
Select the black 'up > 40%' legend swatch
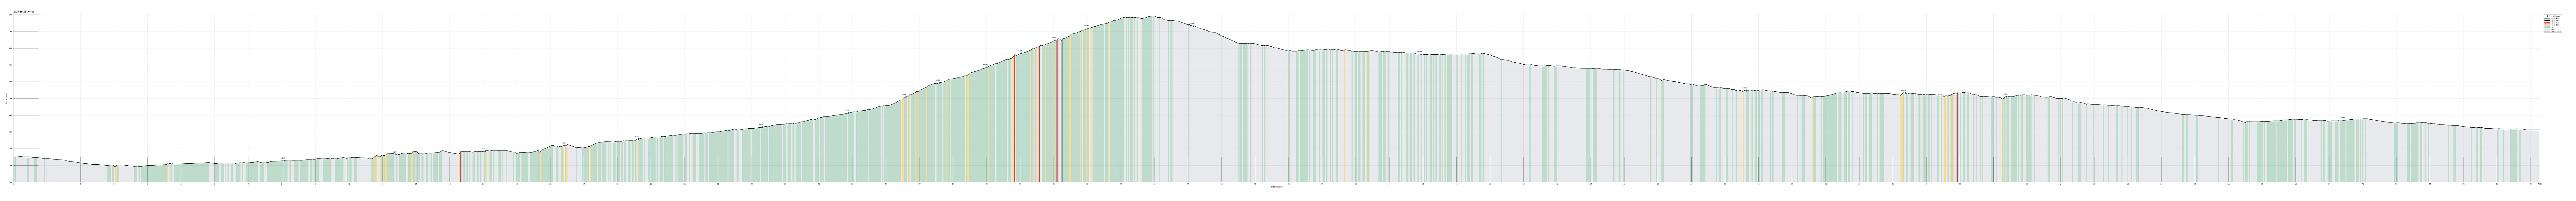point(2548,21)
